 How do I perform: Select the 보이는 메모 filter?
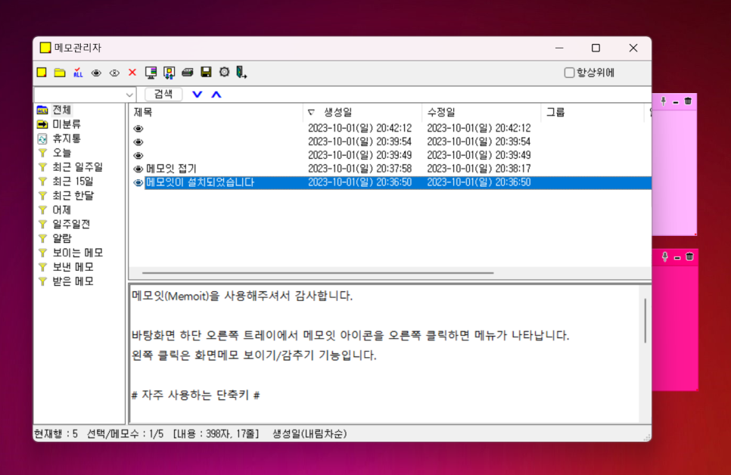[x=77, y=253]
